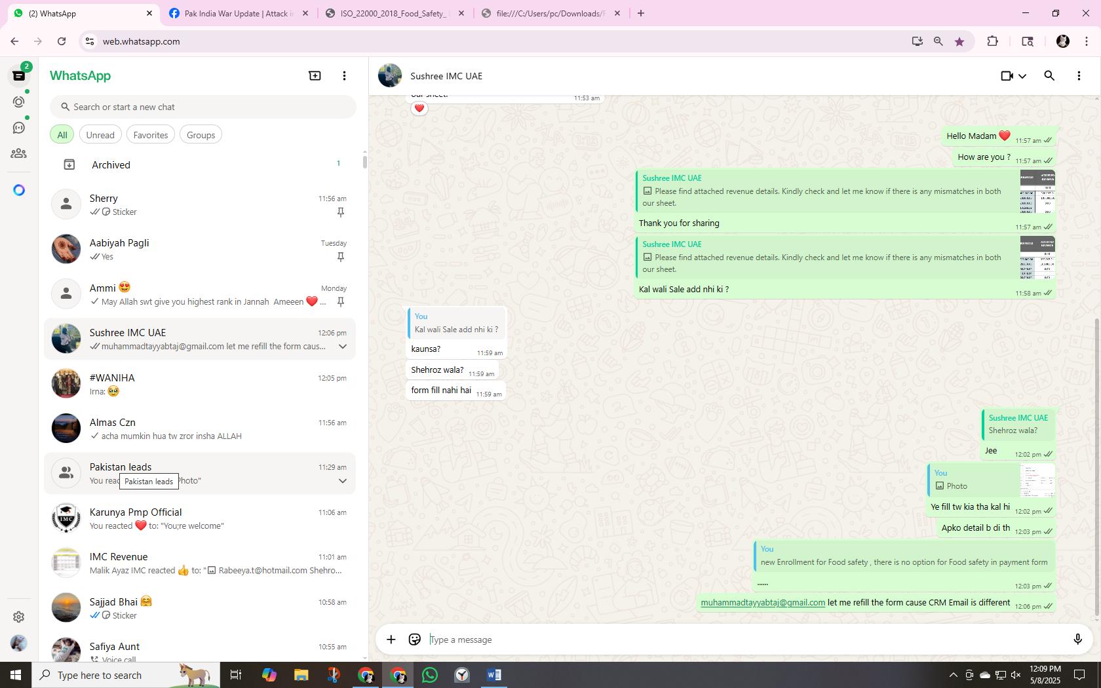
Task: Open the Chrome three-dot menu
Action: click(1087, 41)
